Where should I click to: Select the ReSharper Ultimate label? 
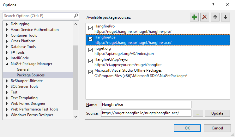[x=27, y=81]
